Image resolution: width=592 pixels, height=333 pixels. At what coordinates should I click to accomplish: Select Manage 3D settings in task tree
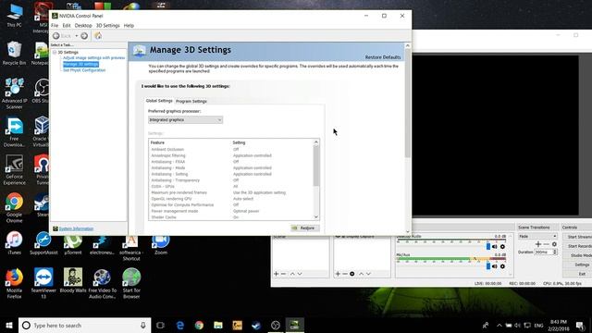(x=80, y=64)
